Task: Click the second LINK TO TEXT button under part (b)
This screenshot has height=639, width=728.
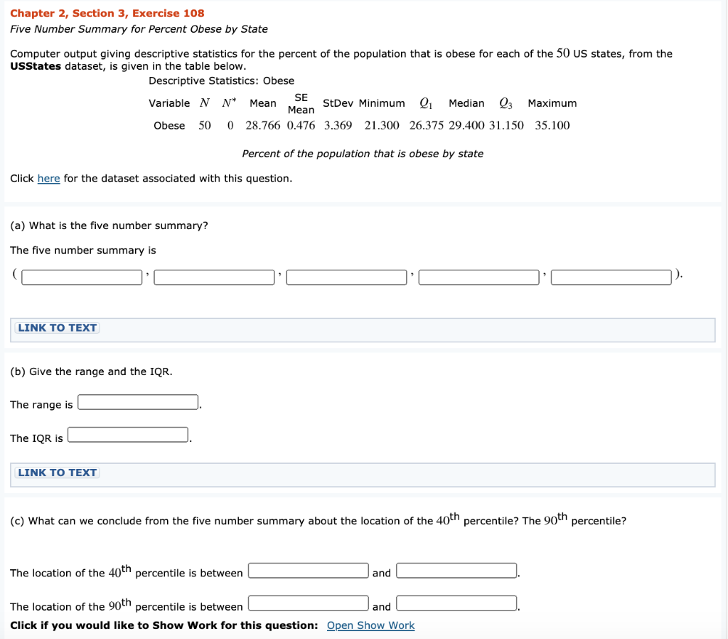Action: click(56, 472)
